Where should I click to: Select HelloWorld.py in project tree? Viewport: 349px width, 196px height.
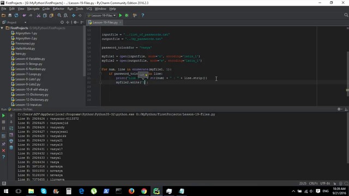pos(25,48)
